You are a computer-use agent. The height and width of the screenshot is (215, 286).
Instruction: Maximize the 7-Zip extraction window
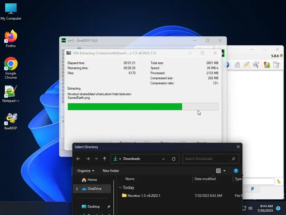[x=202, y=53]
